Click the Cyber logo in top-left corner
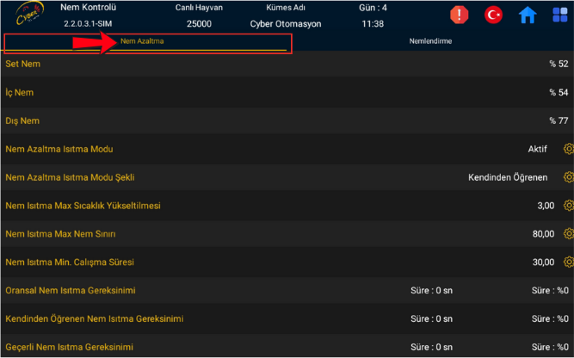The image size is (574, 358). [x=24, y=15]
